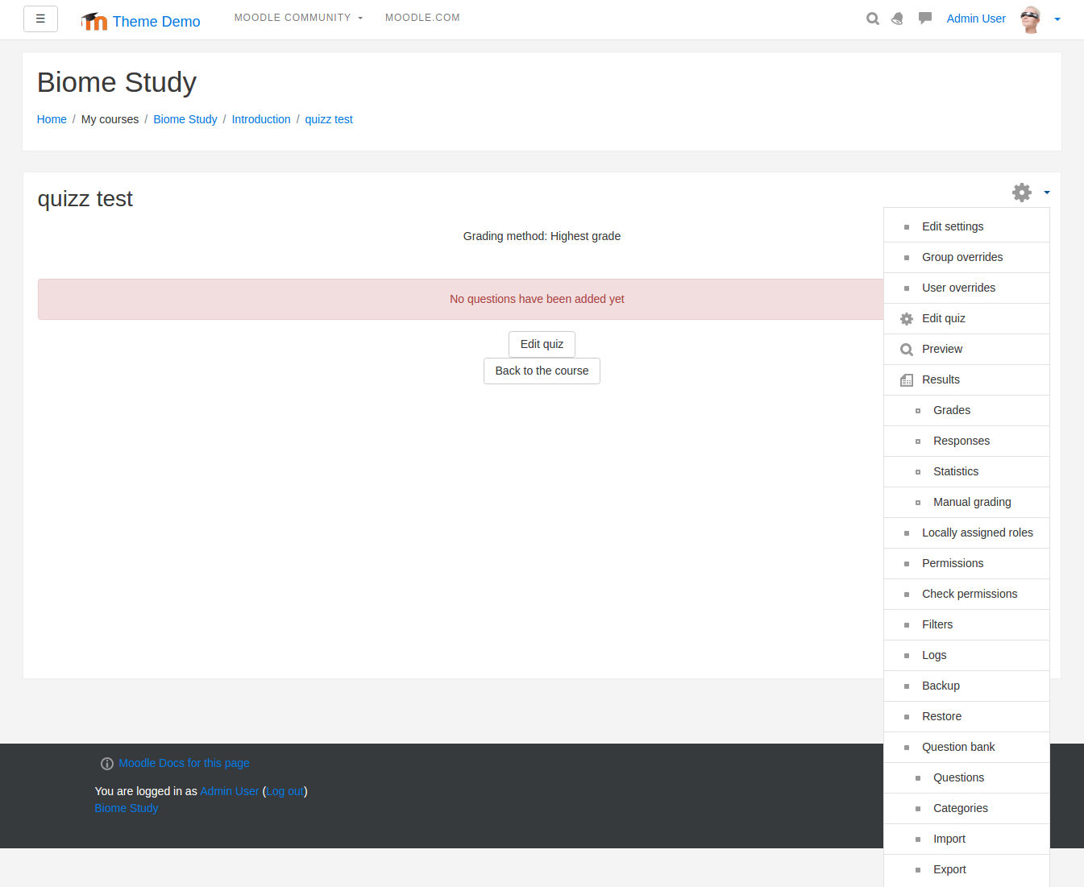
Task: Open the messages speech bubble icon
Action: [925, 19]
